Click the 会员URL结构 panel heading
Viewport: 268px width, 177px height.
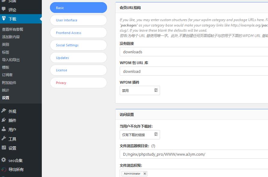coord(130,8)
